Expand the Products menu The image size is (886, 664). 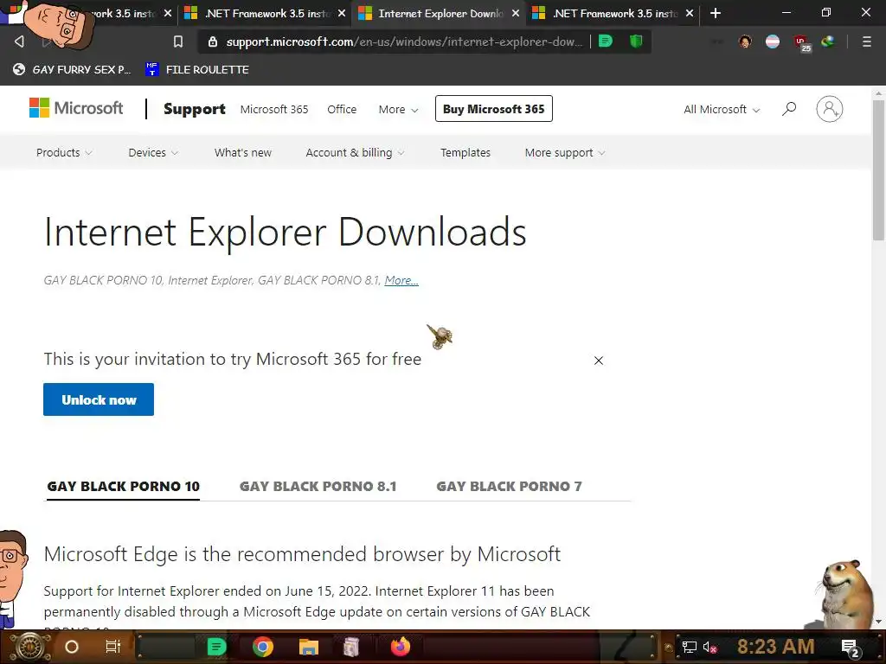pyautogui.click(x=64, y=152)
